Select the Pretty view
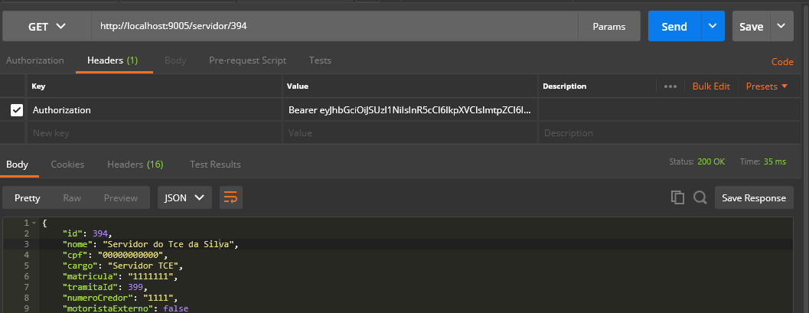 [x=28, y=198]
